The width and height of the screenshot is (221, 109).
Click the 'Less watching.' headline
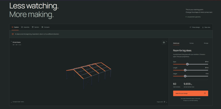(x=34, y=6)
